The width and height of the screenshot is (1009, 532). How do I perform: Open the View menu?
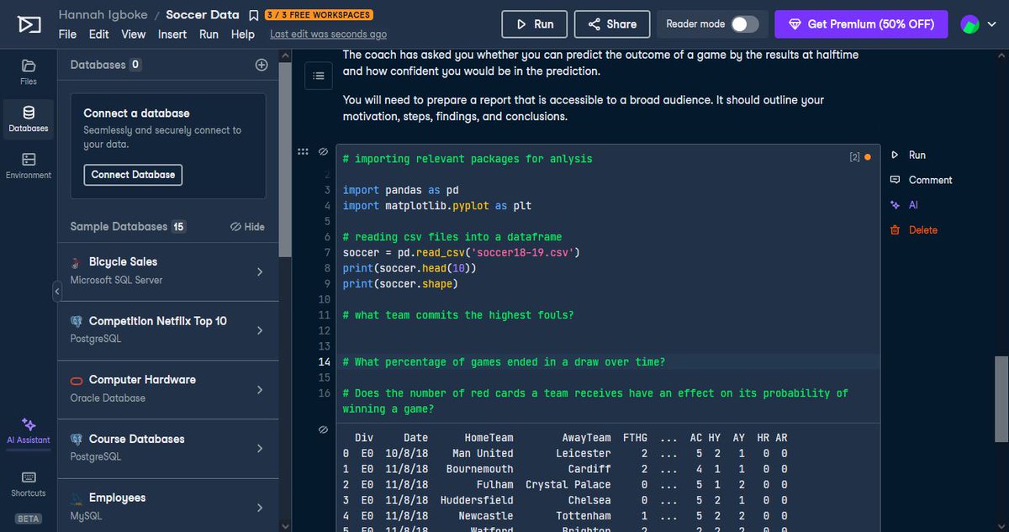pyautogui.click(x=134, y=34)
